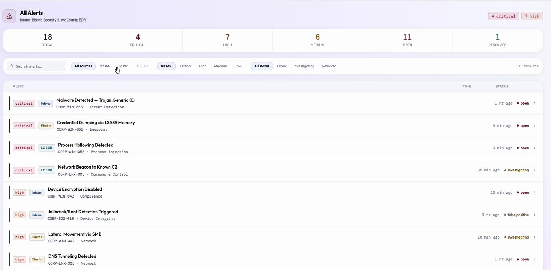This screenshot has width=551, height=270.
Task: Click the High 7 stat card
Action: [228, 40]
